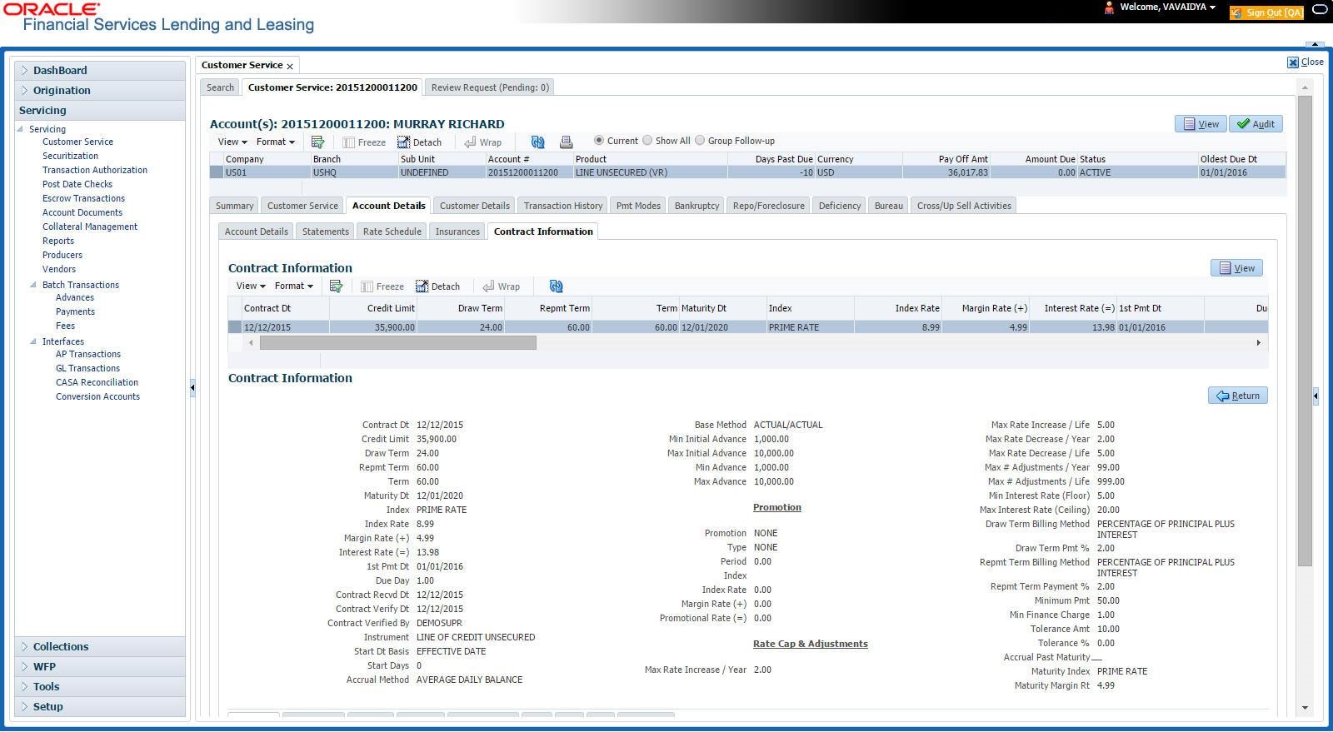Click the right arrow of the contract table scrollbar
This screenshot has height=732, width=1333.
pos(1258,343)
